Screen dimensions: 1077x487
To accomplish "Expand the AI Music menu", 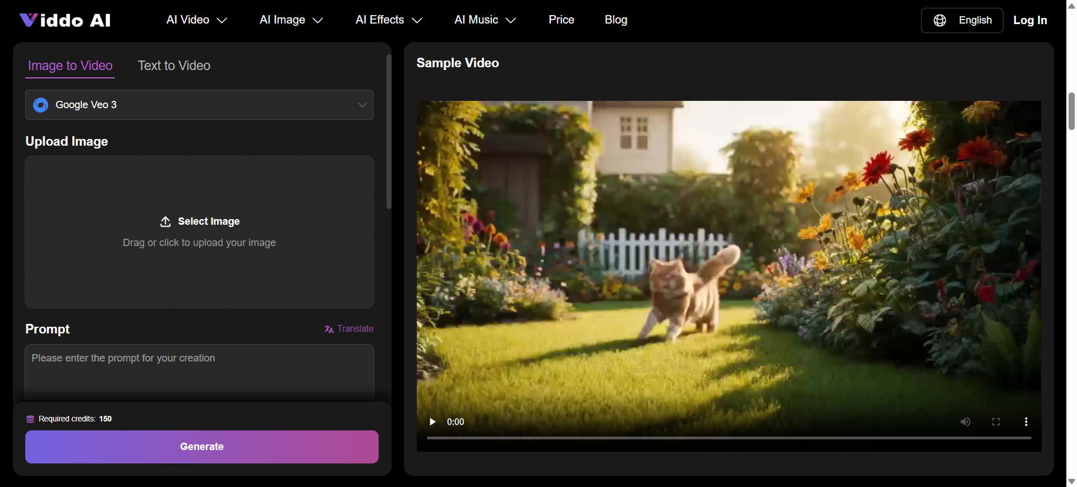I will [485, 20].
